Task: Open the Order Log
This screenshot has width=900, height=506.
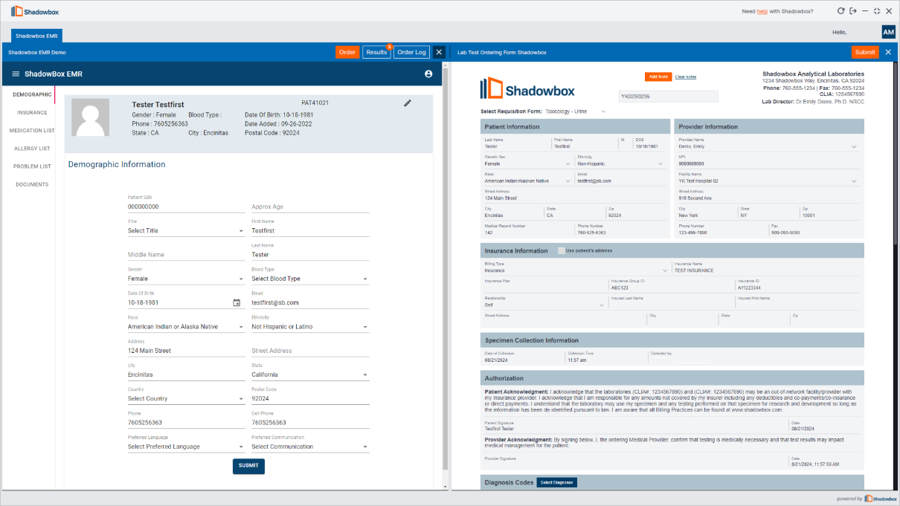Action: pyautogui.click(x=411, y=52)
